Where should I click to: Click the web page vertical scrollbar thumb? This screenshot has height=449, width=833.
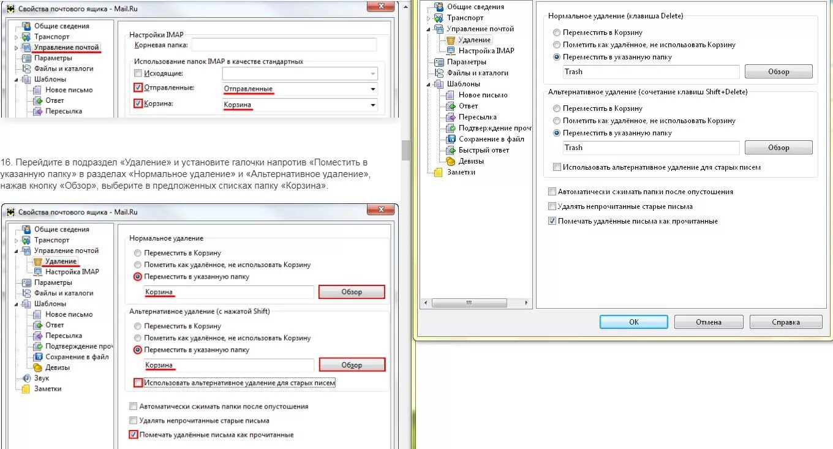[x=405, y=150]
